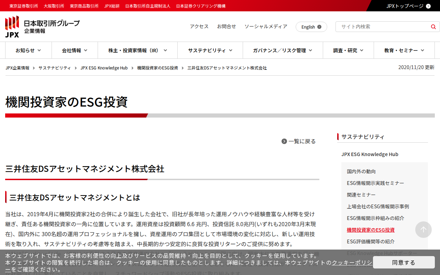Open 東京商品取引所 in top bar

pyautogui.click(x=84, y=6)
